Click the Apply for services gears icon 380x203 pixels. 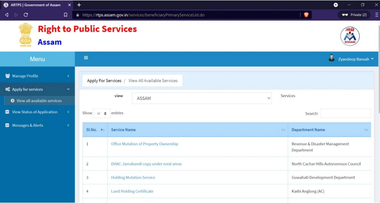(x=7, y=89)
